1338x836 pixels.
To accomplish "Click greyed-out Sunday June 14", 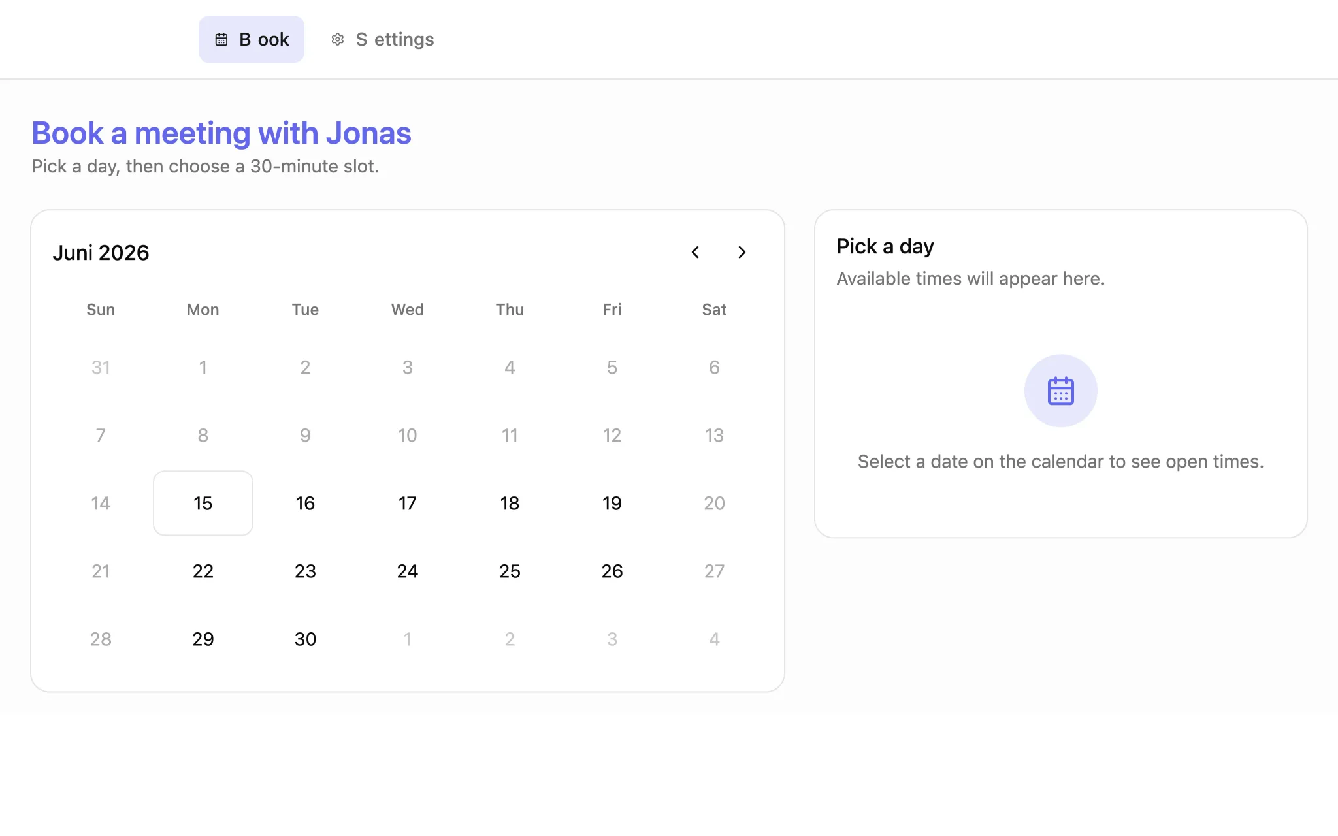I will click(101, 503).
